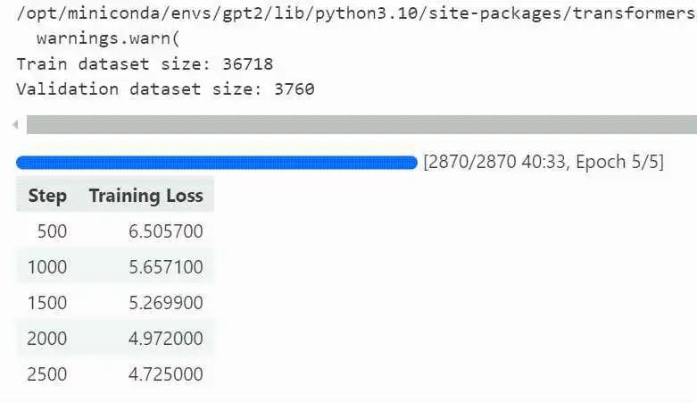697x403 pixels.
Task: Select the 6.505700 loss value
Action: point(166,231)
